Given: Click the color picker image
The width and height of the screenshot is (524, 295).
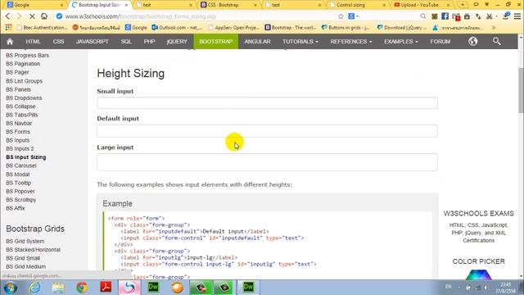Looking at the screenshot, I should [x=478, y=275].
